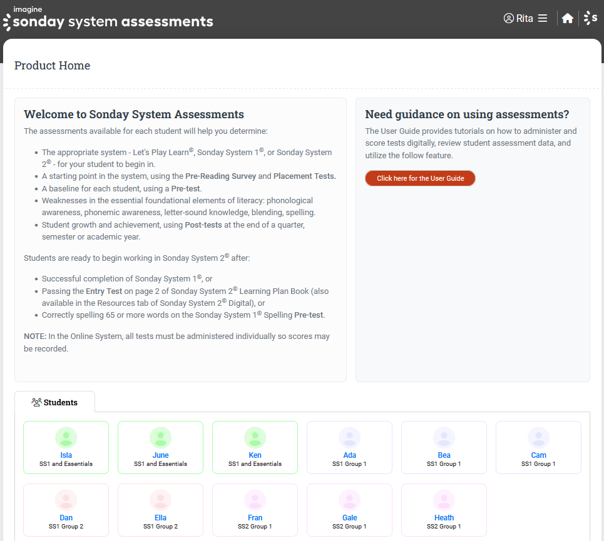The image size is (604, 541).
Task: Click the Sonday System Assessments logo
Action: pyautogui.click(x=108, y=19)
